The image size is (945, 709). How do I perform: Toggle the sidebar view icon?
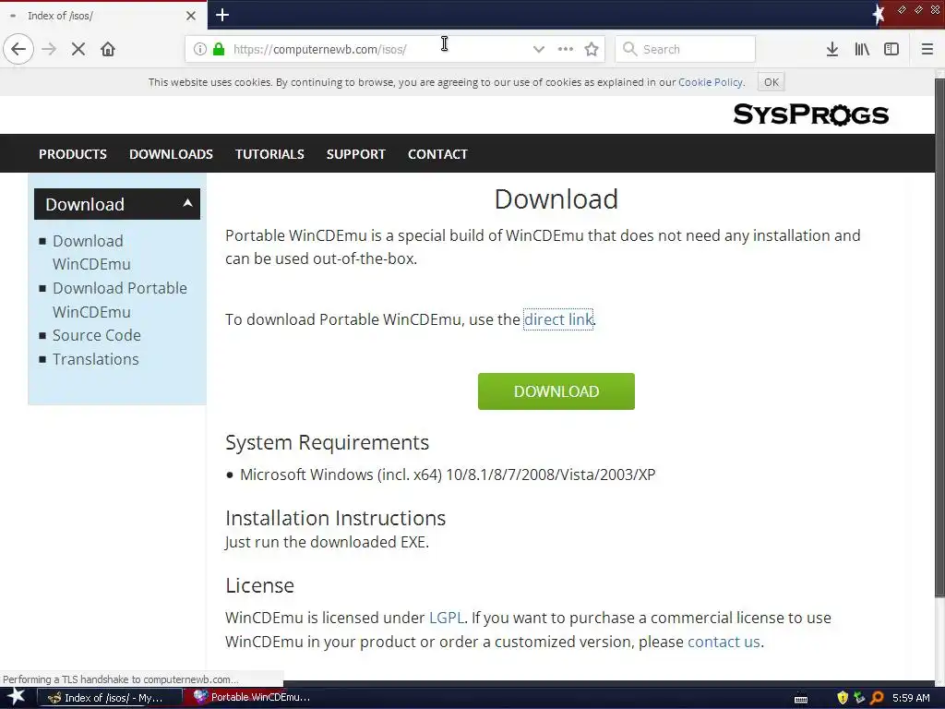pyautogui.click(x=891, y=49)
